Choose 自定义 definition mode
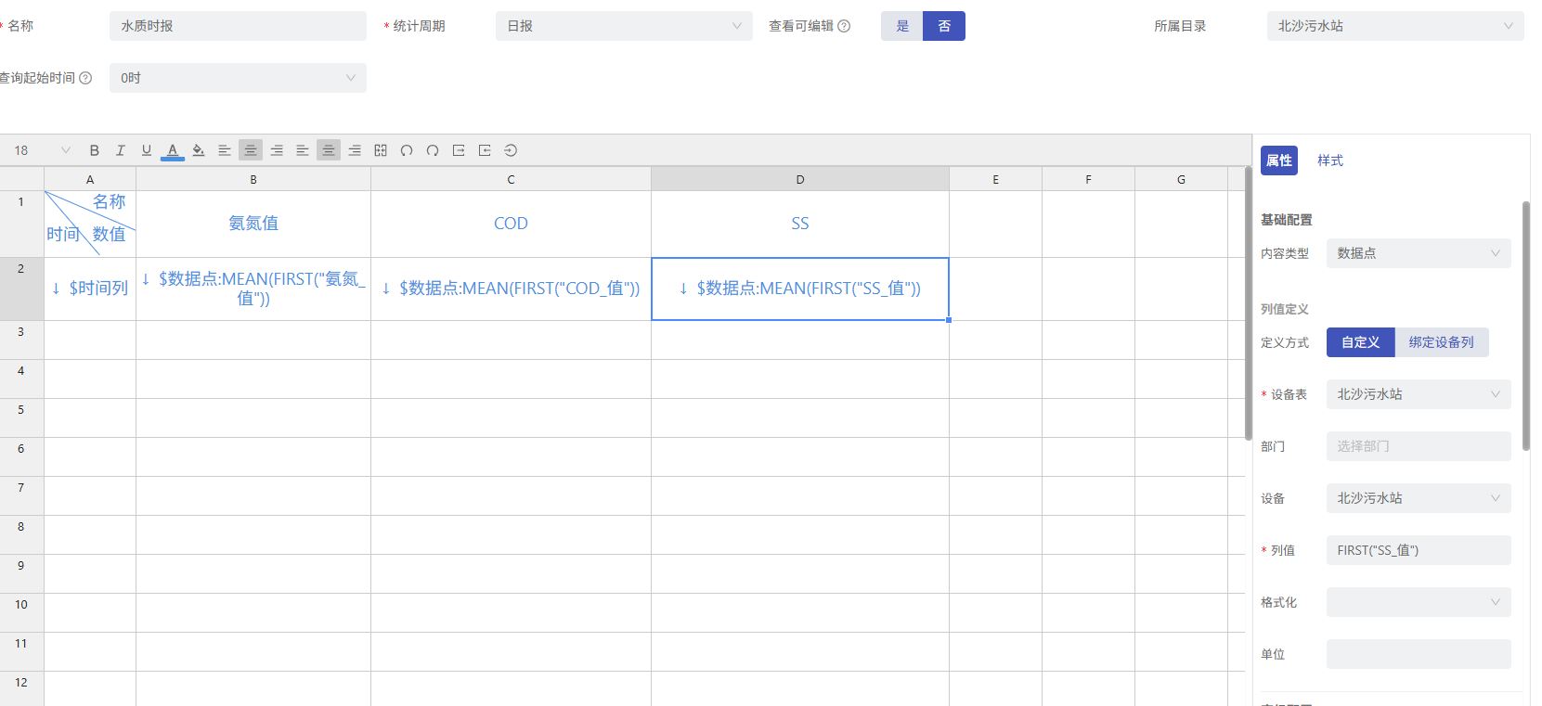Viewport: 1542px width, 706px height. (x=1360, y=342)
